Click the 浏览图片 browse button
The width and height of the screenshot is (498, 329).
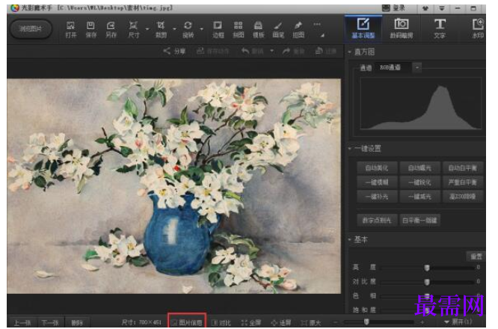[31, 29]
